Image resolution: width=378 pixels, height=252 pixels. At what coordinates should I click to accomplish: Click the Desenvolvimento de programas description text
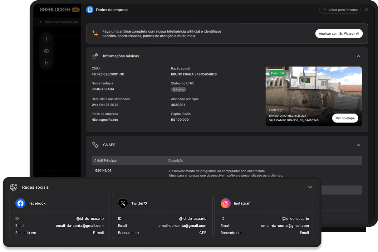click(x=226, y=173)
